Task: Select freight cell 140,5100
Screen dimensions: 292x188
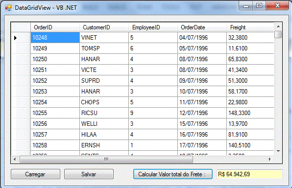Action: tap(250, 145)
